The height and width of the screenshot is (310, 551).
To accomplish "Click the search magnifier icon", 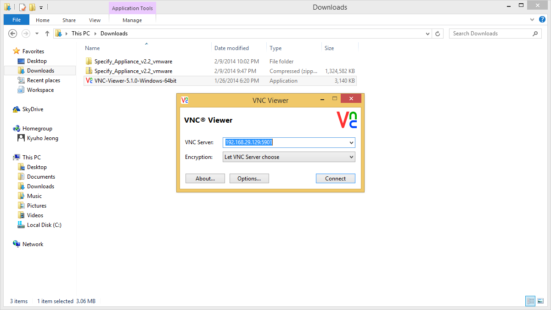I will pos(535,34).
